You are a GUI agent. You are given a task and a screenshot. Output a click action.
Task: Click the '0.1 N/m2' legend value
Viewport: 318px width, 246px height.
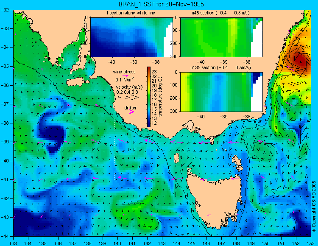[125, 79]
